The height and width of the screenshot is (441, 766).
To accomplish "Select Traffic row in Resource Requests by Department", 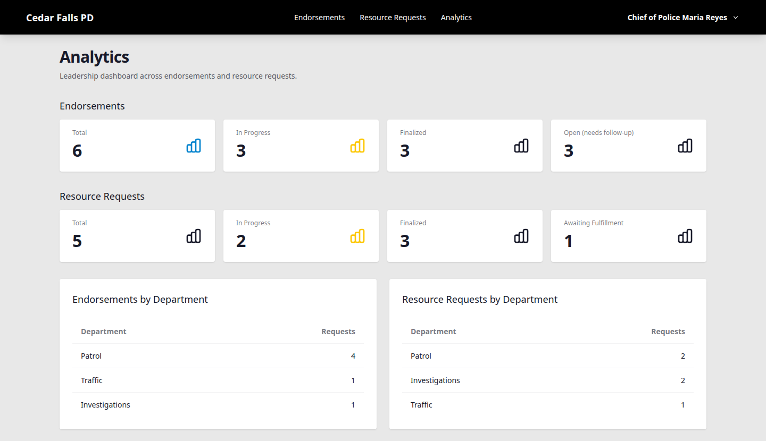I will click(548, 405).
